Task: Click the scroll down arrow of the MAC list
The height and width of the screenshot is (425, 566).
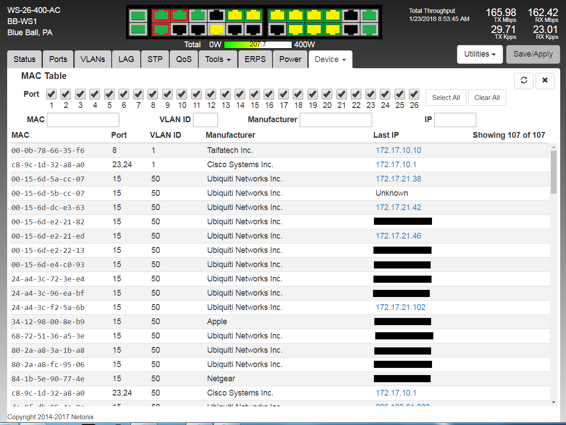Action: 553,402
